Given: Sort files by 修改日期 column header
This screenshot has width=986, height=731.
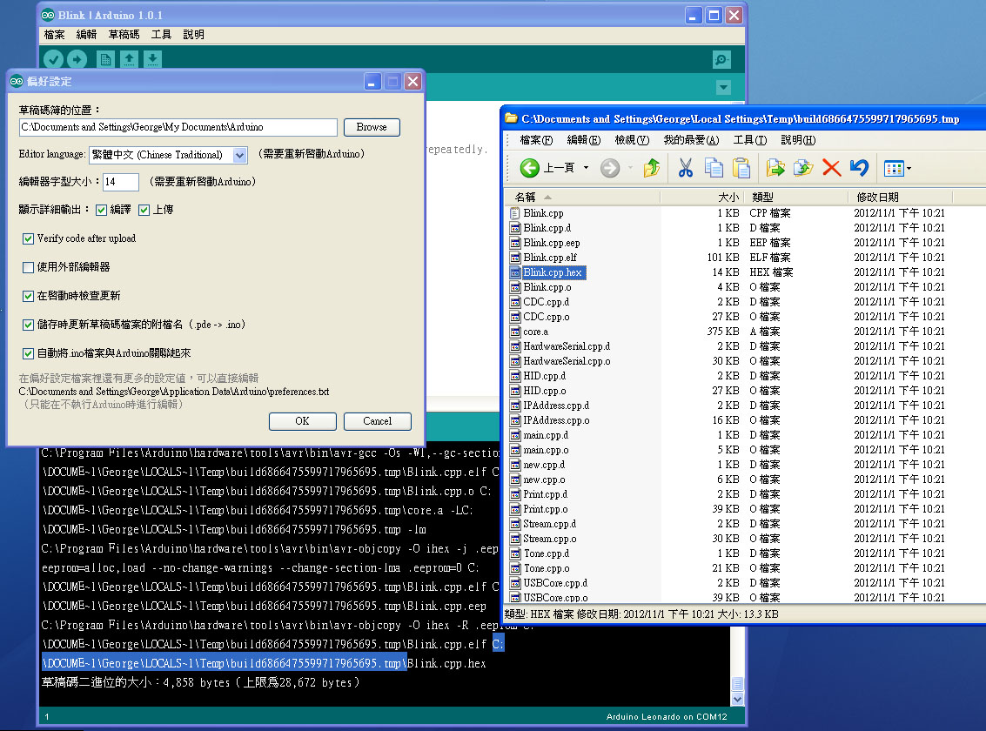Looking at the screenshot, I should click(901, 198).
